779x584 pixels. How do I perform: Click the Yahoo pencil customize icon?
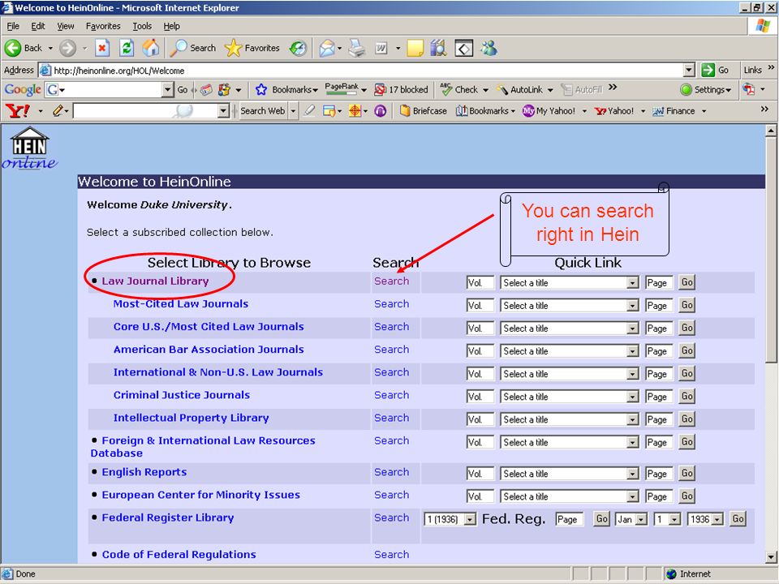[58, 111]
